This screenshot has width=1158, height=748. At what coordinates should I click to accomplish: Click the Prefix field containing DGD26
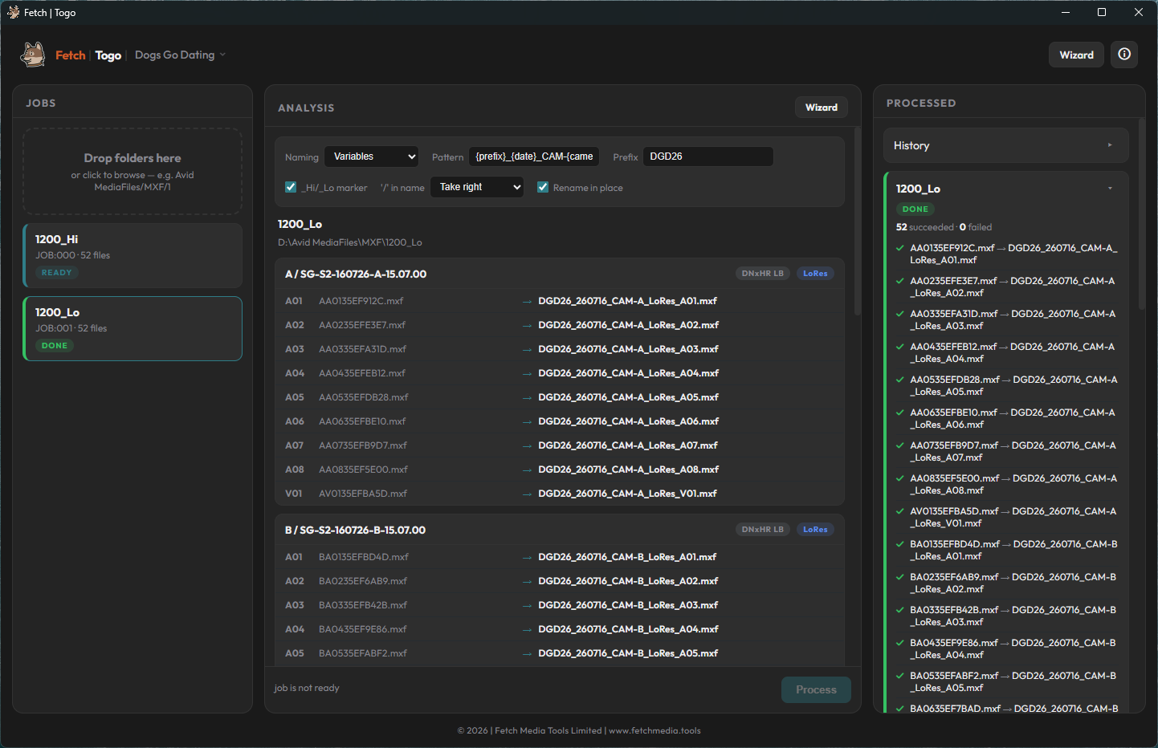point(707,157)
